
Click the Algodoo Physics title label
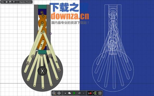pos(25,2)
